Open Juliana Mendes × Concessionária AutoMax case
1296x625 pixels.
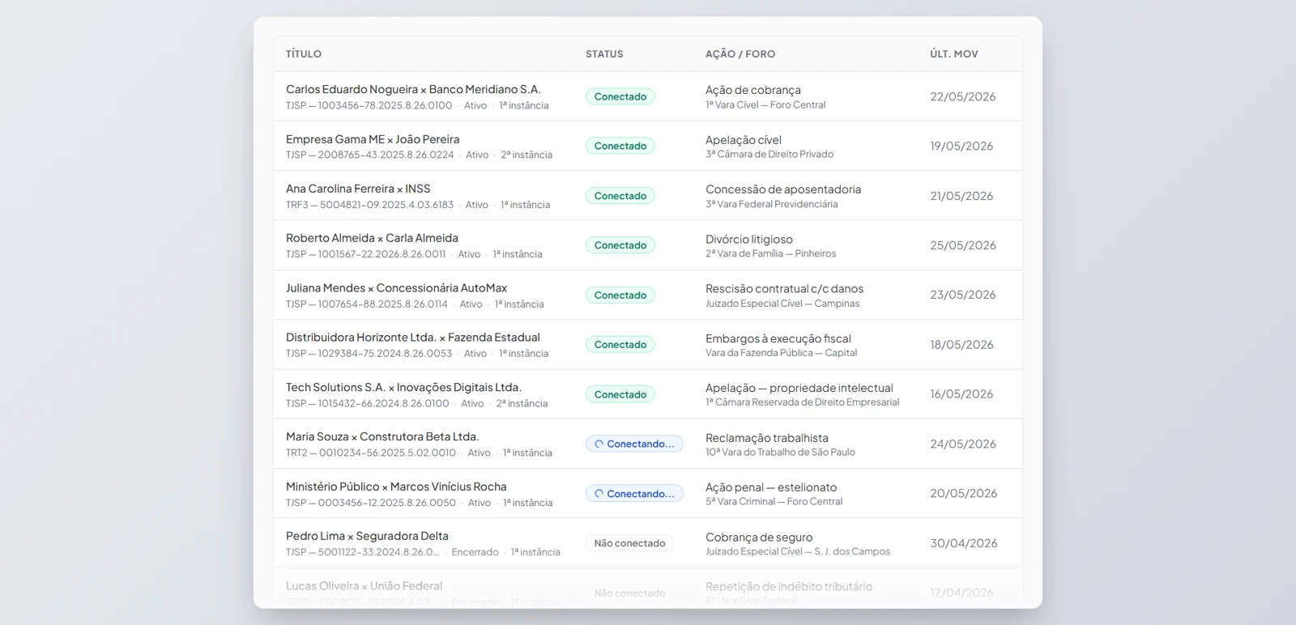[x=396, y=288]
